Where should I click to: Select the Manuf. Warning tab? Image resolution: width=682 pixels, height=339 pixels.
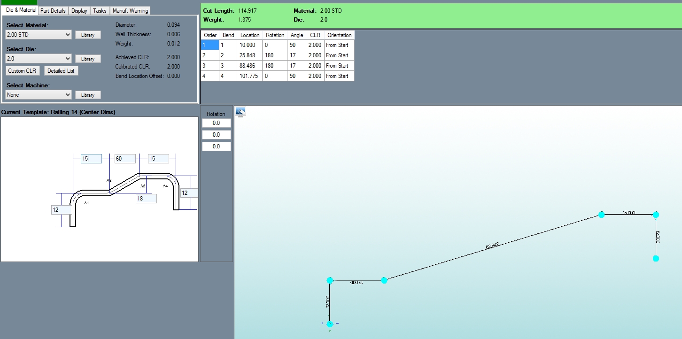(x=130, y=10)
